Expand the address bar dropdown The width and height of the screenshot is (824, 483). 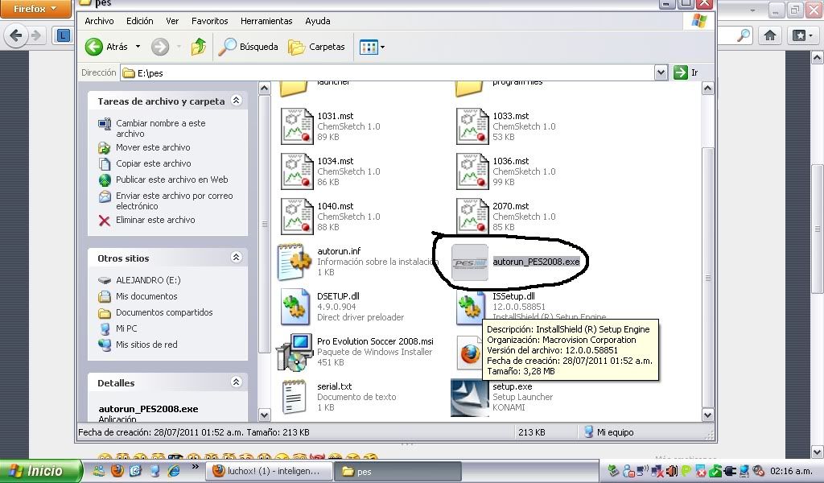pos(661,72)
